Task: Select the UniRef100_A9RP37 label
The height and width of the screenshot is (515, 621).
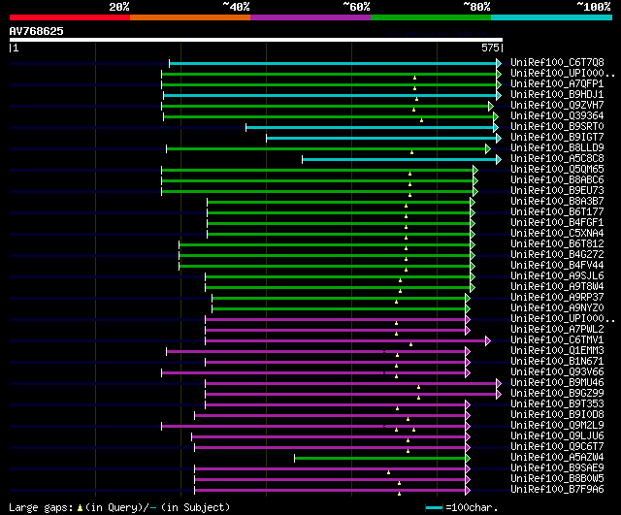Action: (557, 298)
